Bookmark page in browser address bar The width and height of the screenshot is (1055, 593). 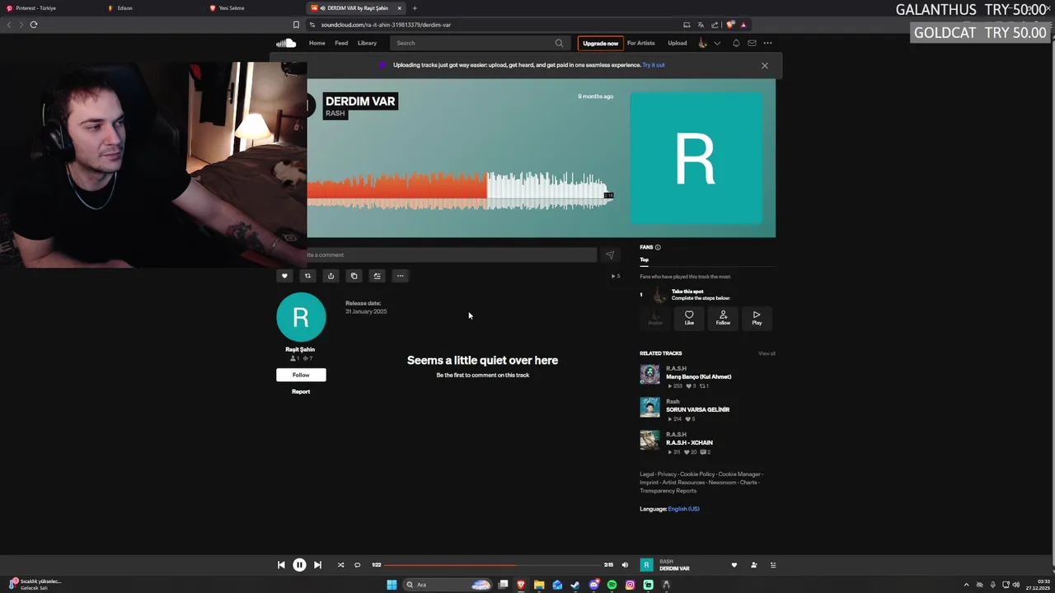(x=297, y=25)
